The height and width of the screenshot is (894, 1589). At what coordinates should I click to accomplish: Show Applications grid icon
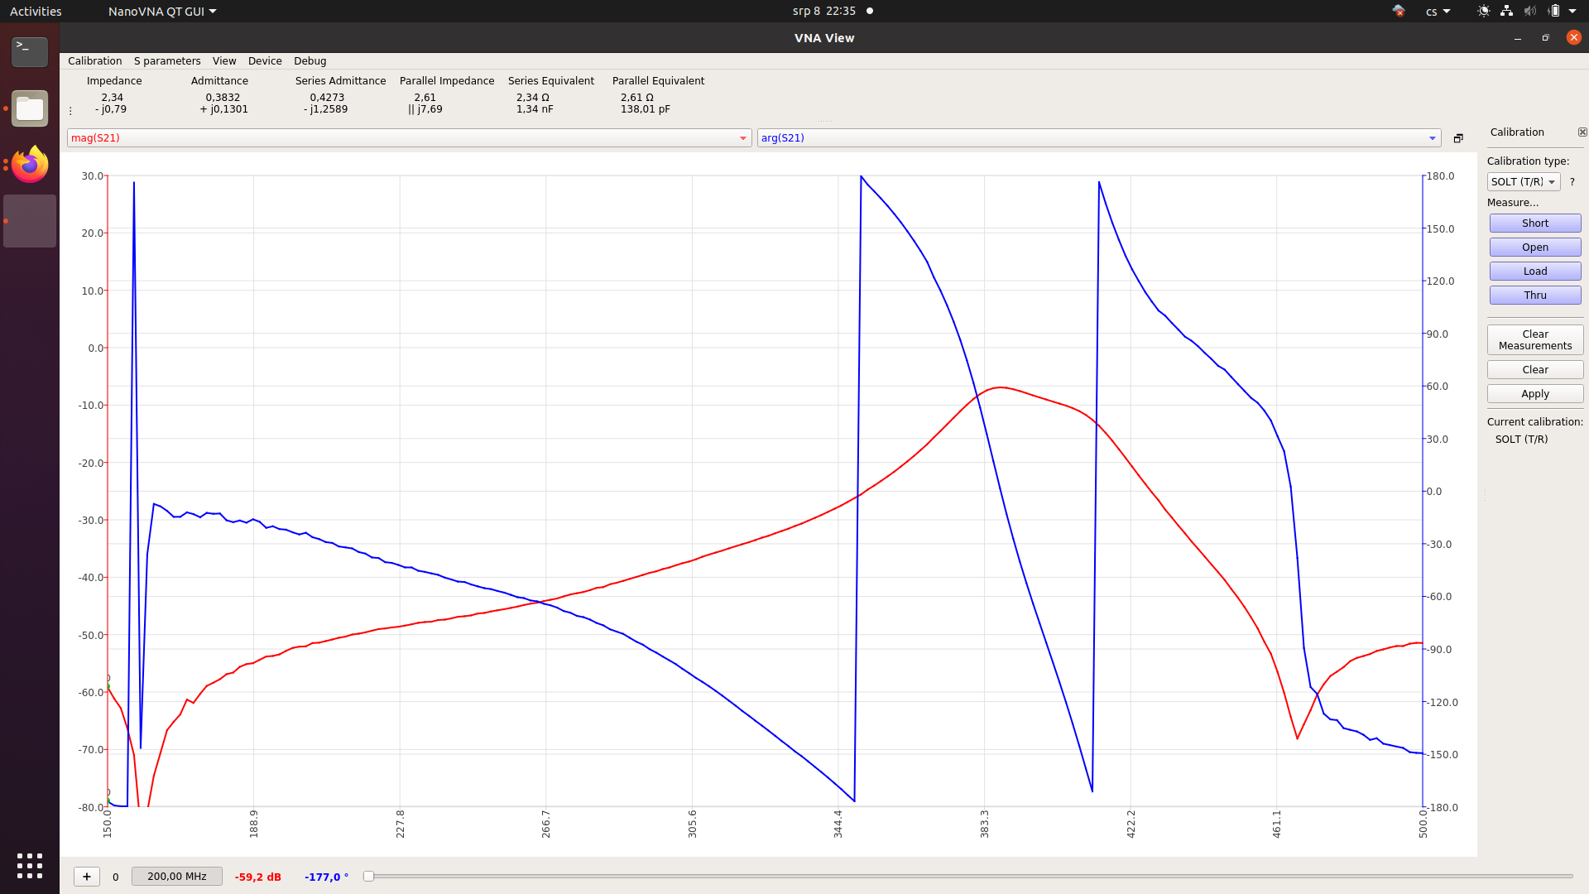pos(30,866)
